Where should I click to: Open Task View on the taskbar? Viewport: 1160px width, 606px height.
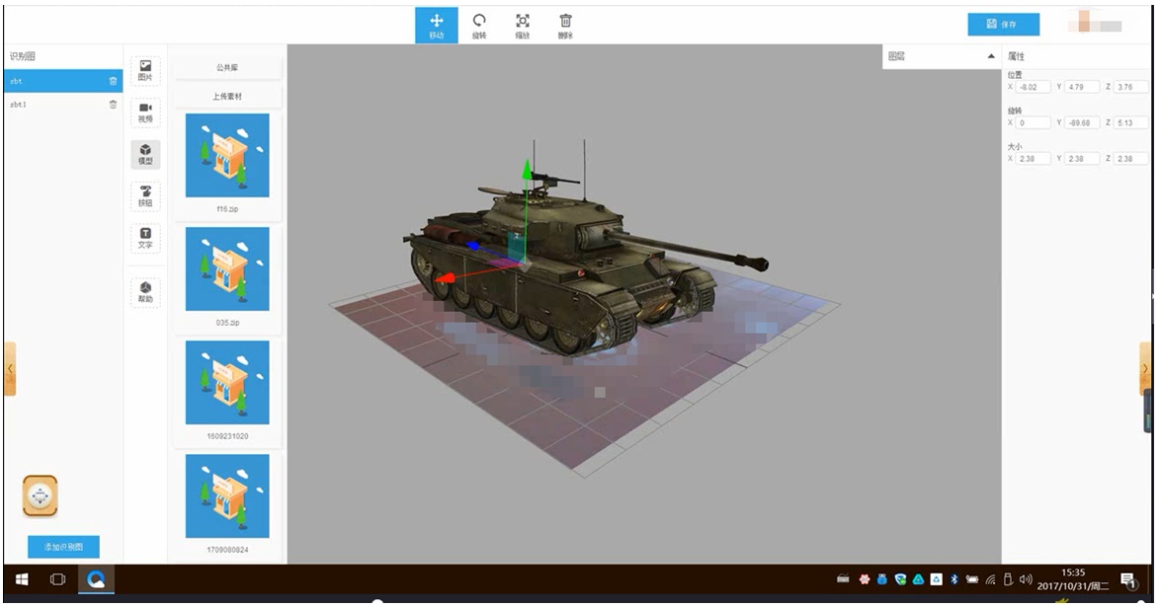pyautogui.click(x=57, y=579)
